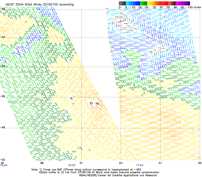
Task: Click the note line 'Times are GMT'
Action: (x=53, y=170)
